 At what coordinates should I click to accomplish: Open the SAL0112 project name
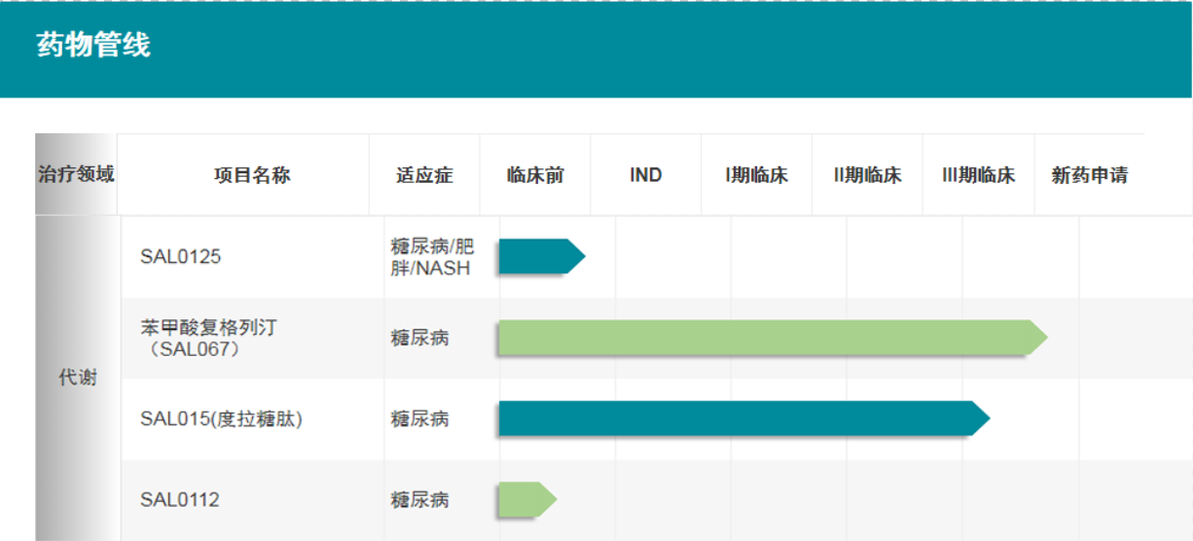(180, 500)
